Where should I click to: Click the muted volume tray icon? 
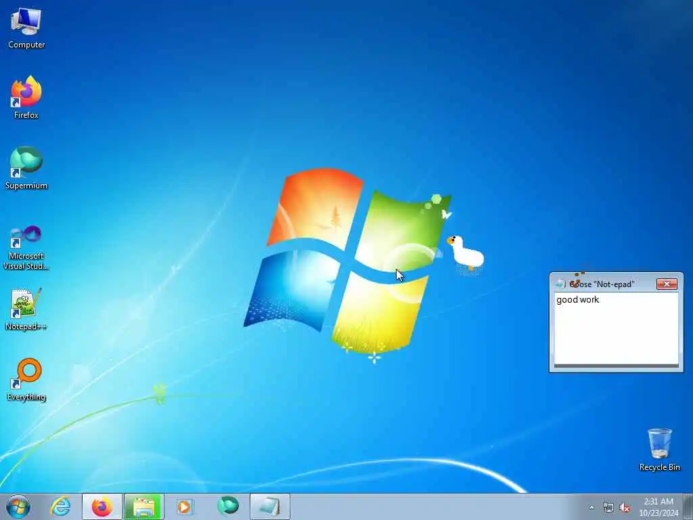625,507
